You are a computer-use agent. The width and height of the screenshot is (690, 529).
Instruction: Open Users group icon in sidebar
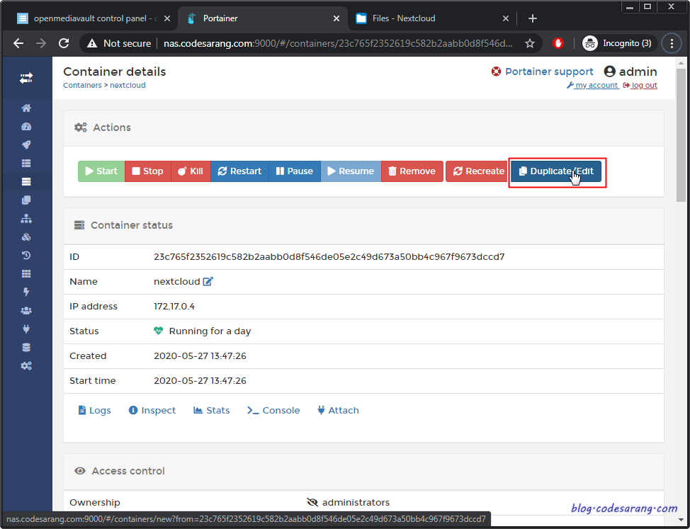26,310
